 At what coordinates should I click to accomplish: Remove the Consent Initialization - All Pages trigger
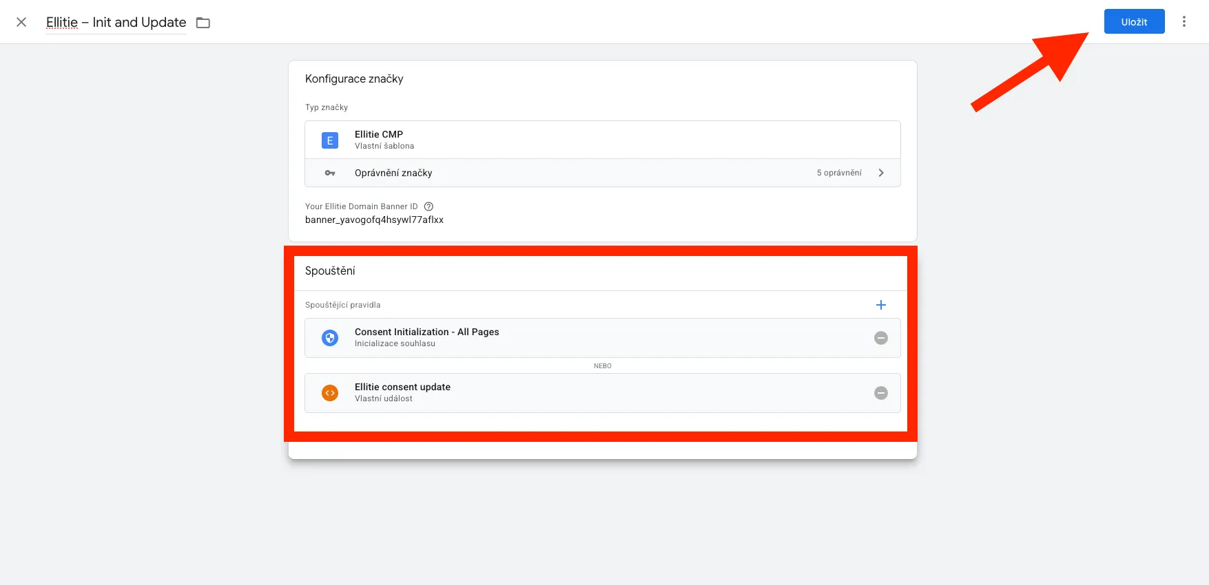(881, 338)
